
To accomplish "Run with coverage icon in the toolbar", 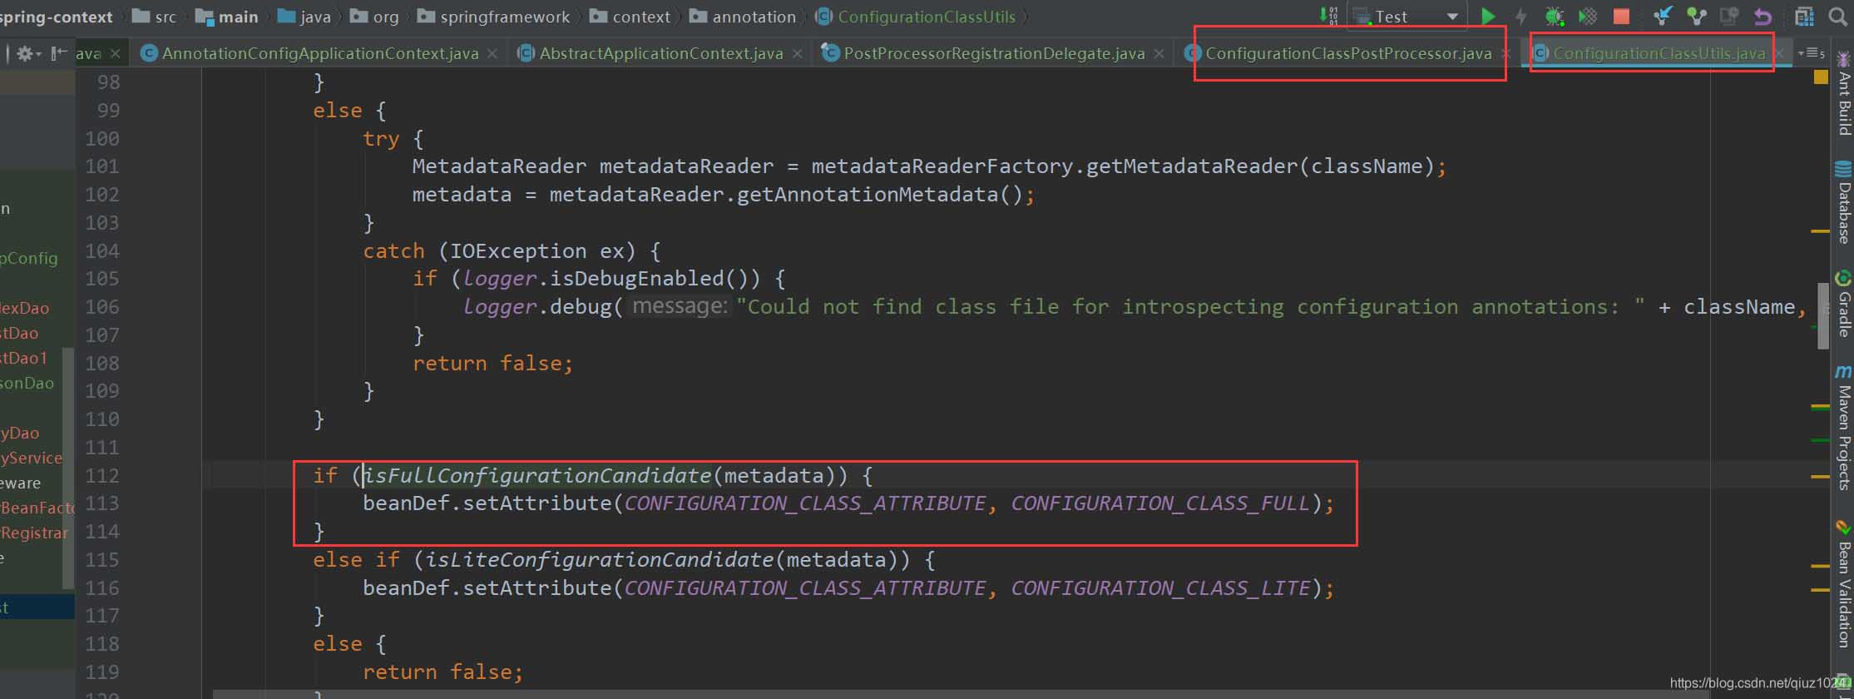I will (x=1588, y=17).
